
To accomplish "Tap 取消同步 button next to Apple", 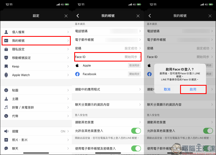I will coord(134,65).
